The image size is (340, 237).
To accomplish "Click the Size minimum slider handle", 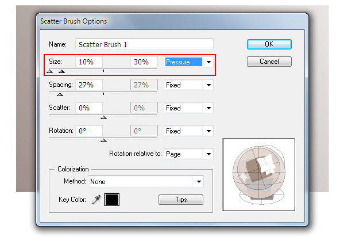I will (50, 71).
